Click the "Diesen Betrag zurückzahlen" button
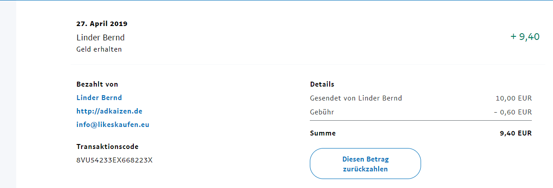The width and height of the screenshot is (553, 188). click(x=365, y=164)
